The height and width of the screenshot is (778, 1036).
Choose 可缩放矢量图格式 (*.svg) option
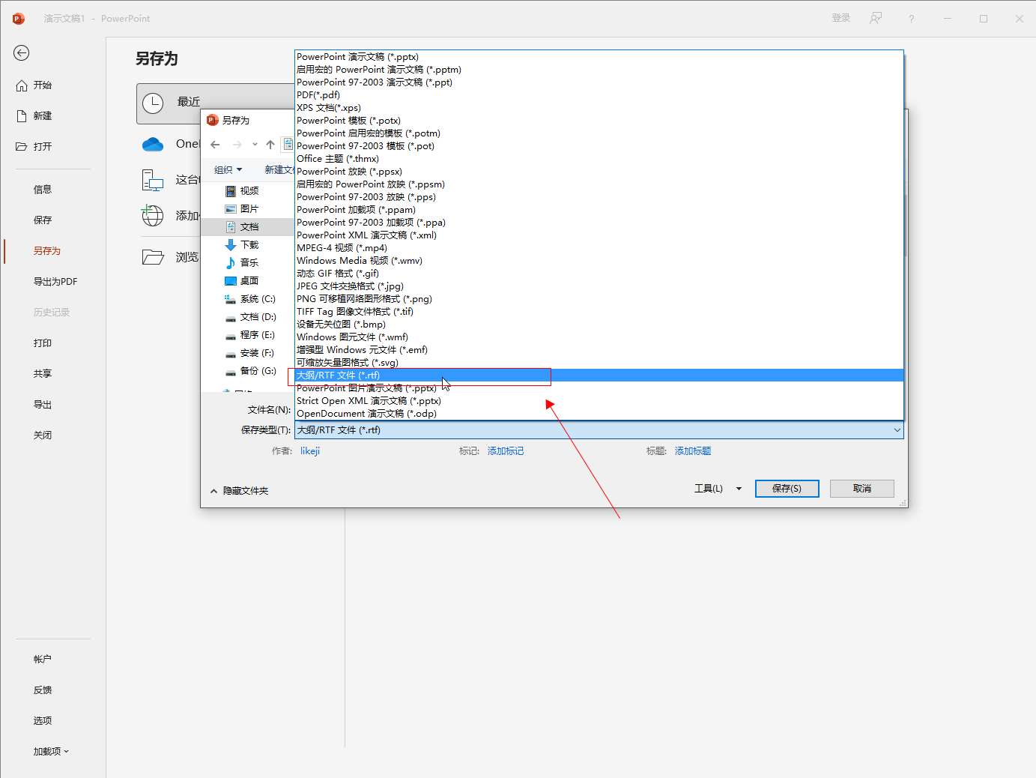[599, 363]
